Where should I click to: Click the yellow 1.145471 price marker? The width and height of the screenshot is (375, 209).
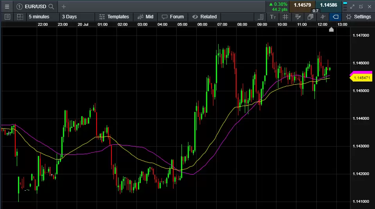coord(362,78)
